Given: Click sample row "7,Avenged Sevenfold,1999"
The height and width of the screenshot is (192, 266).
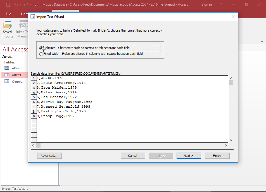Looking at the screenshot, I should point(63,106).
